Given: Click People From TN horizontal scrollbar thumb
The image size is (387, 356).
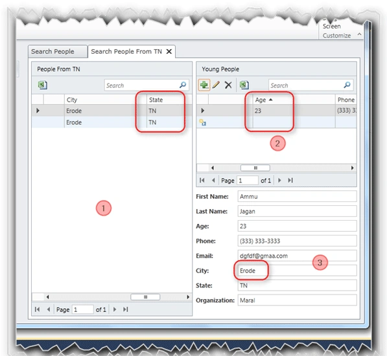Looking at the screenshot, I should (x=145, y=297).
